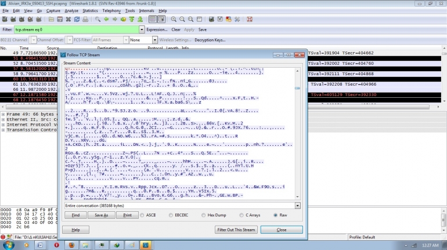This screenshot has width=447, height=250.
Task: Select Raw radio button
Action: tap(275, 215)
